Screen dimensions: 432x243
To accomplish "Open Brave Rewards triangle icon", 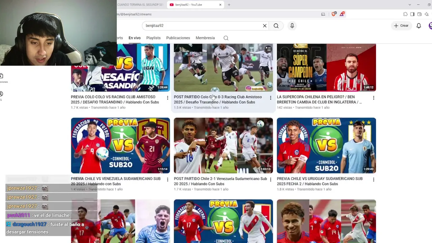I will coord(342,14).
